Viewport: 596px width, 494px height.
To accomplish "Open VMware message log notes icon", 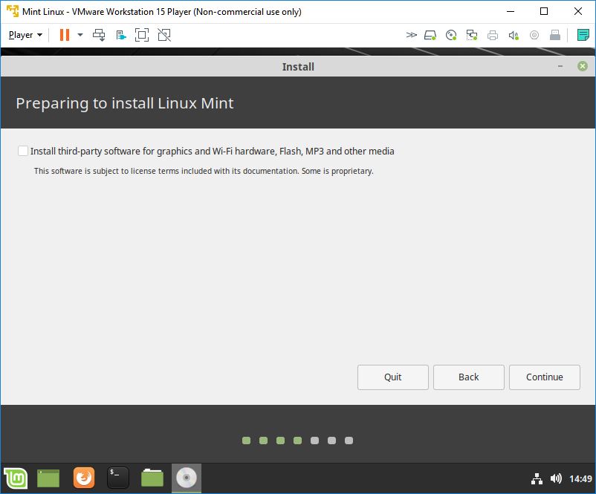I will click(x=583, y=35).
